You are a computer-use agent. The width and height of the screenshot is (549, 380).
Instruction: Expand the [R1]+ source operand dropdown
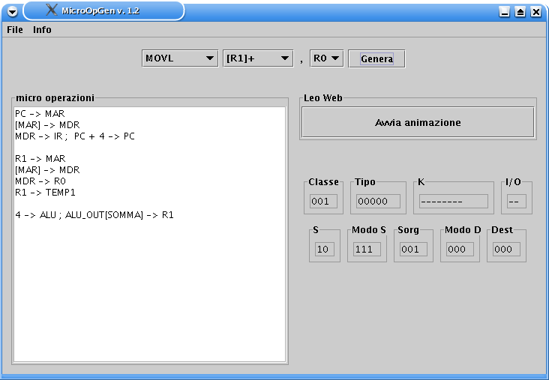point(258,58)
